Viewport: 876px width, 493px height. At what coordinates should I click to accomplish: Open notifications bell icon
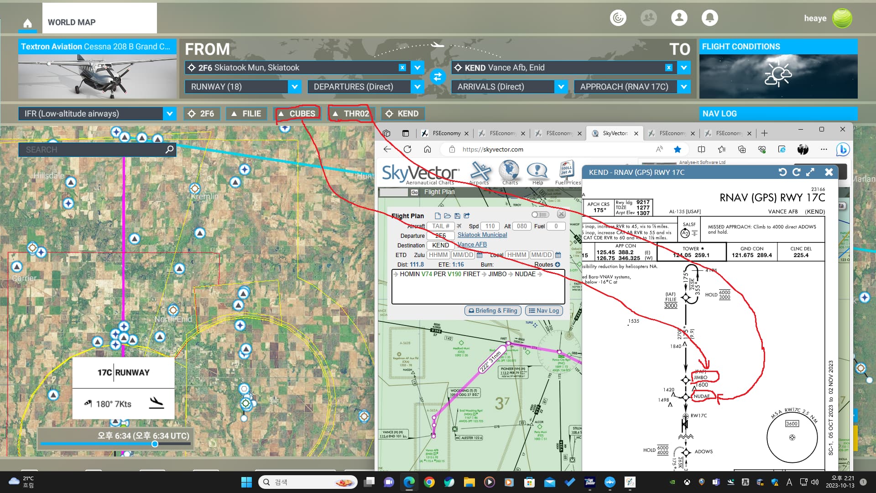(709, 18)
